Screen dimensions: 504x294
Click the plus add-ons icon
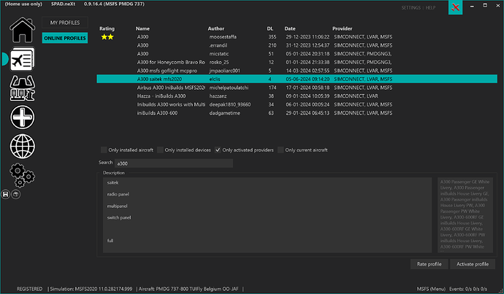coord(22,117)
